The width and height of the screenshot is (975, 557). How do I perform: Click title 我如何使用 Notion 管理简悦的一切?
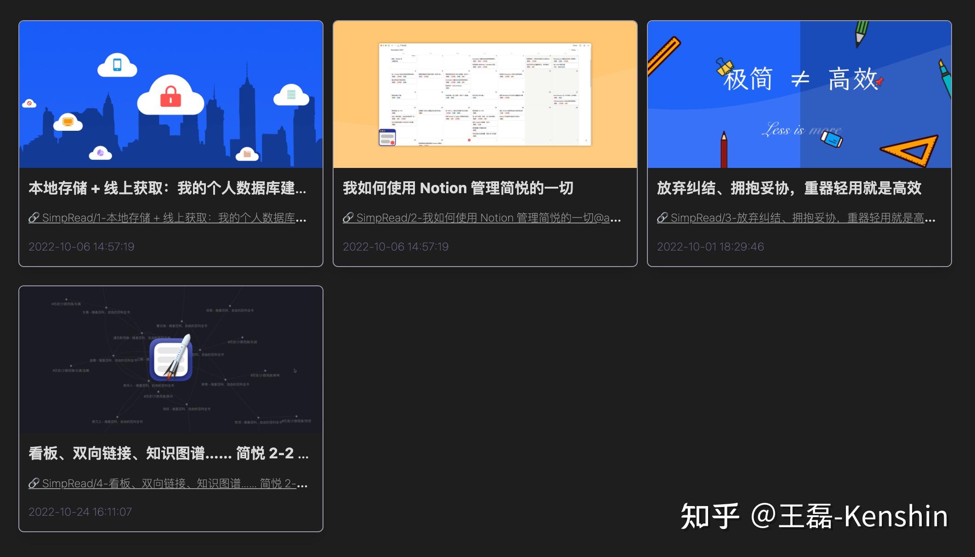458,188
